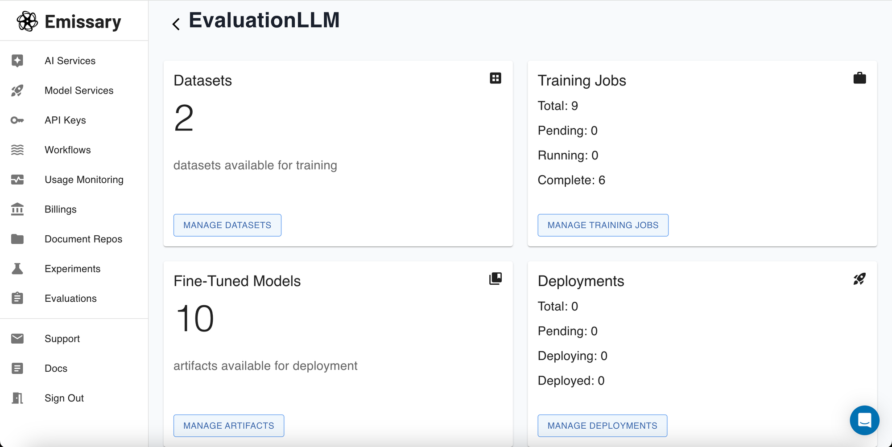This screenshot has height=447, width=892.
Task: Click 'datasets available for training' text
Action: point(255,165)
